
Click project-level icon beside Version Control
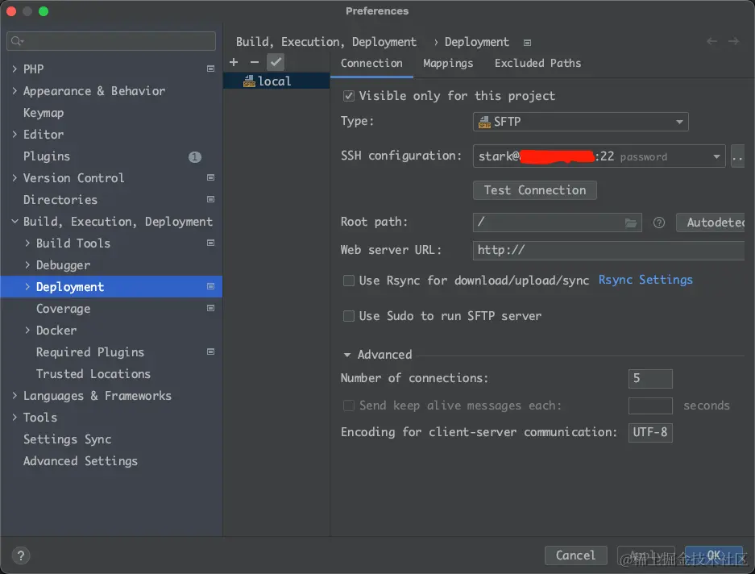(x=210, y=177)
